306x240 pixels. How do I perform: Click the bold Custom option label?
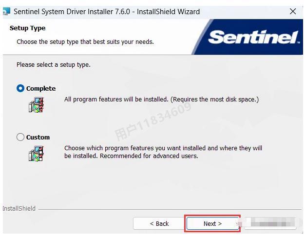[38, 137]
